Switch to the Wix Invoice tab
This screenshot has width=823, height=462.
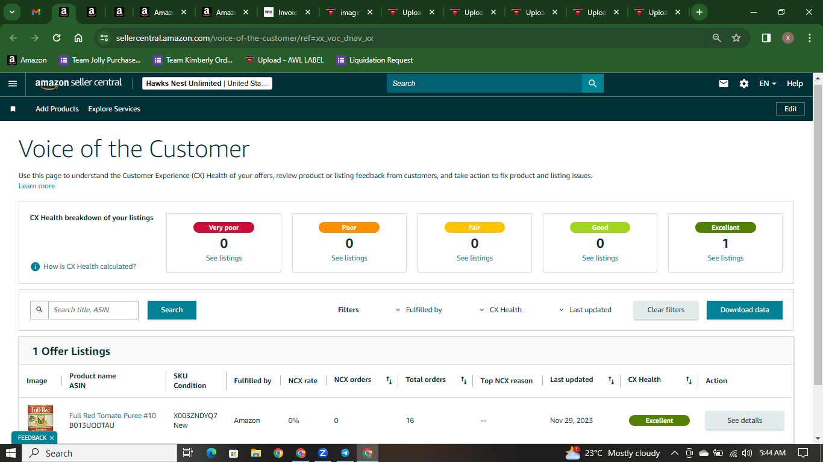pyautogui.click(x=289, y=12)
